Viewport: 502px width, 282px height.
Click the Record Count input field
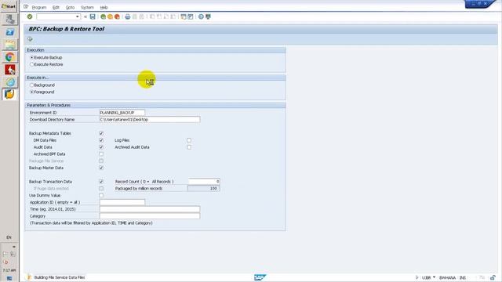point(204,181)
